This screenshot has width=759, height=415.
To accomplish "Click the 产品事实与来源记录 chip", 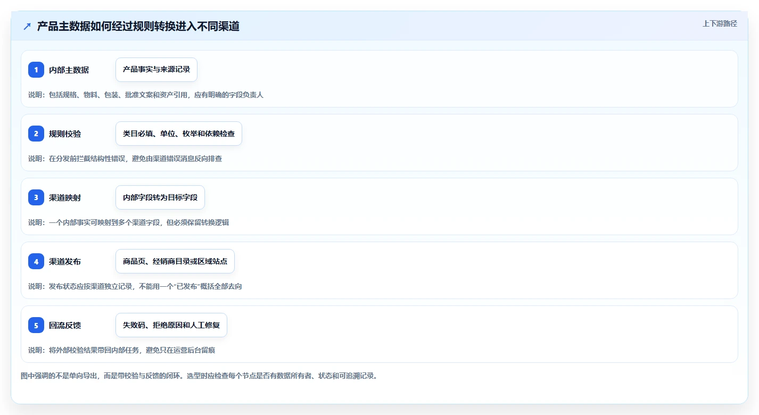I will 156,70.
